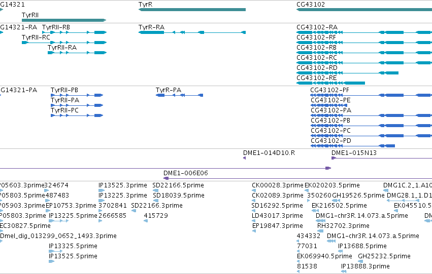The image size is (432, 274).
Task: Select the TyrRII-RC transcript label
Action: pos(36,37)
